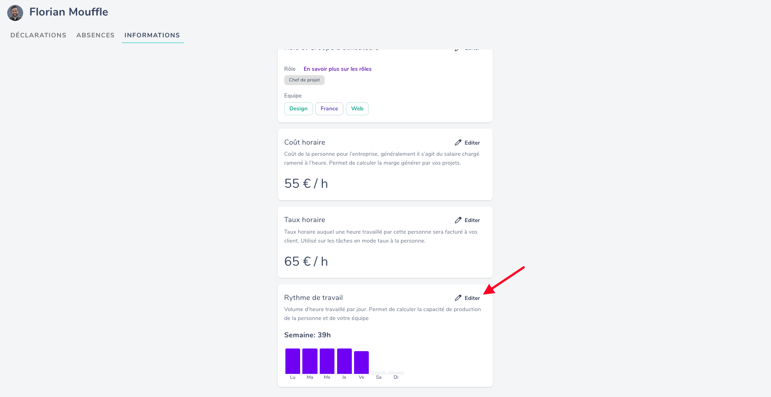Click Florian Mouffle's profile avatar
Viewport: 771px width, 397px height.
15,13
